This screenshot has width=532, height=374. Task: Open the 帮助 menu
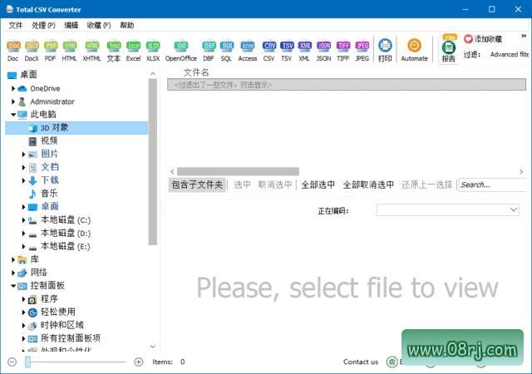click(x=127, y=26)
